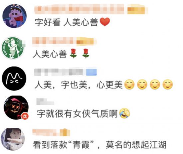
Task: Tap the first rose emoji
Action: [x=73, y=53]
